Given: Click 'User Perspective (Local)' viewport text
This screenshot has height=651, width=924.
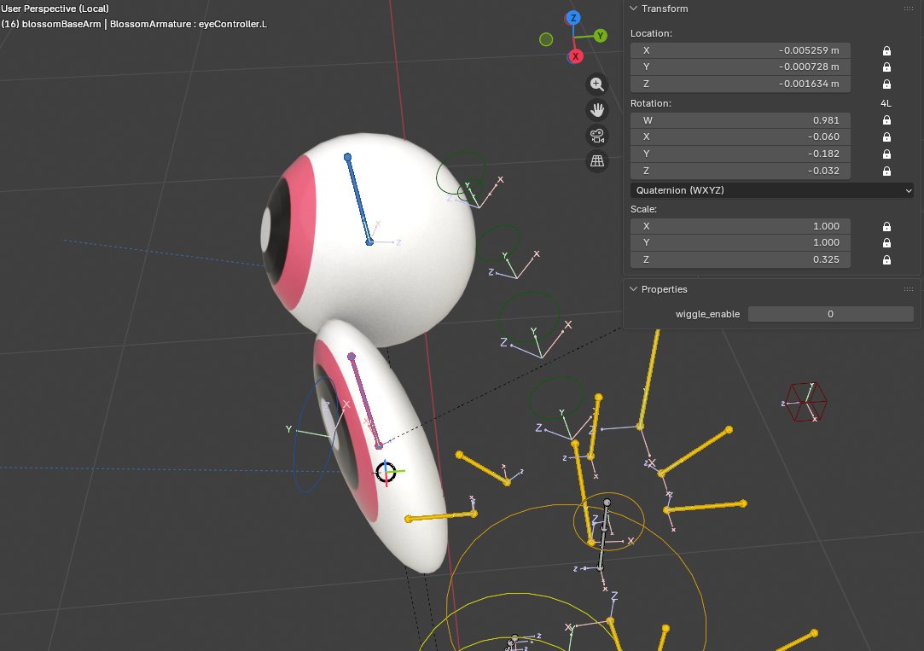Looking at the screenshot, I should click(x=55, y=9).
